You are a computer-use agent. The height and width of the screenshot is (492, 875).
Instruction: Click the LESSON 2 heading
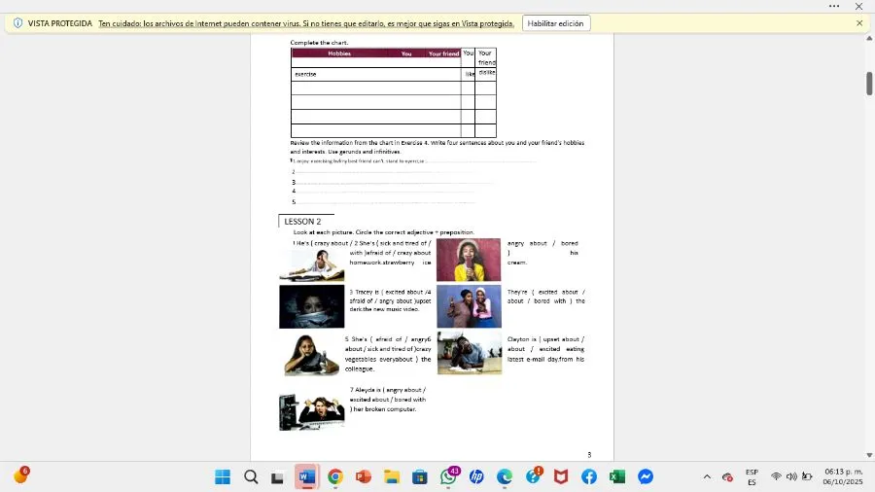coord(302,222)
